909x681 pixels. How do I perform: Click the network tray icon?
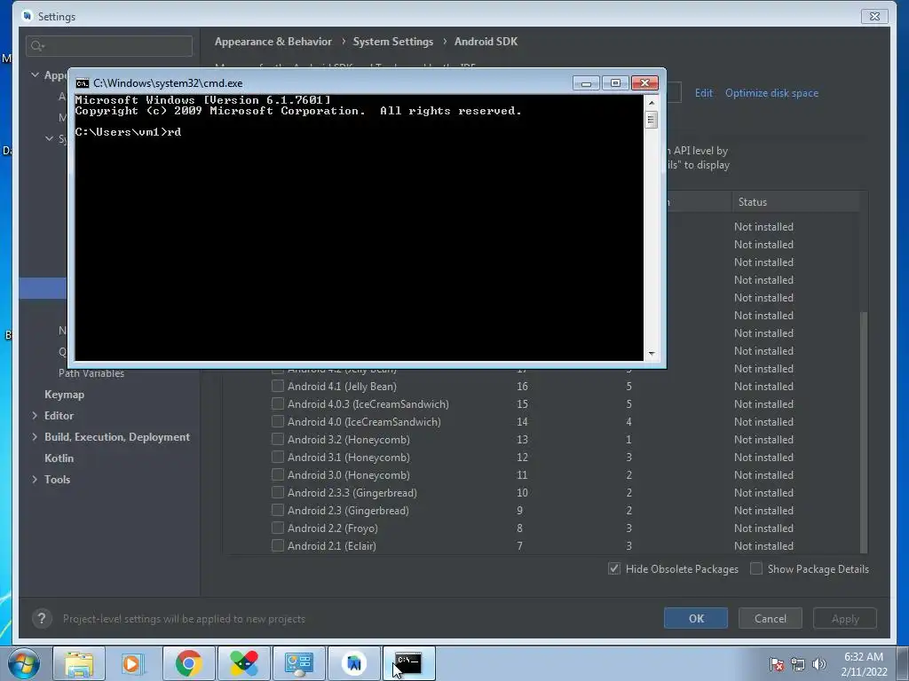tap(798, 664)
